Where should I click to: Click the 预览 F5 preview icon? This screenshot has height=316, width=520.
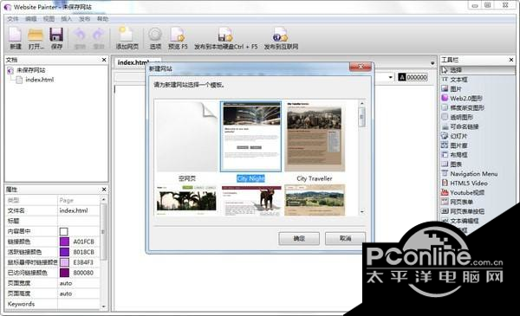click(178, 38)
